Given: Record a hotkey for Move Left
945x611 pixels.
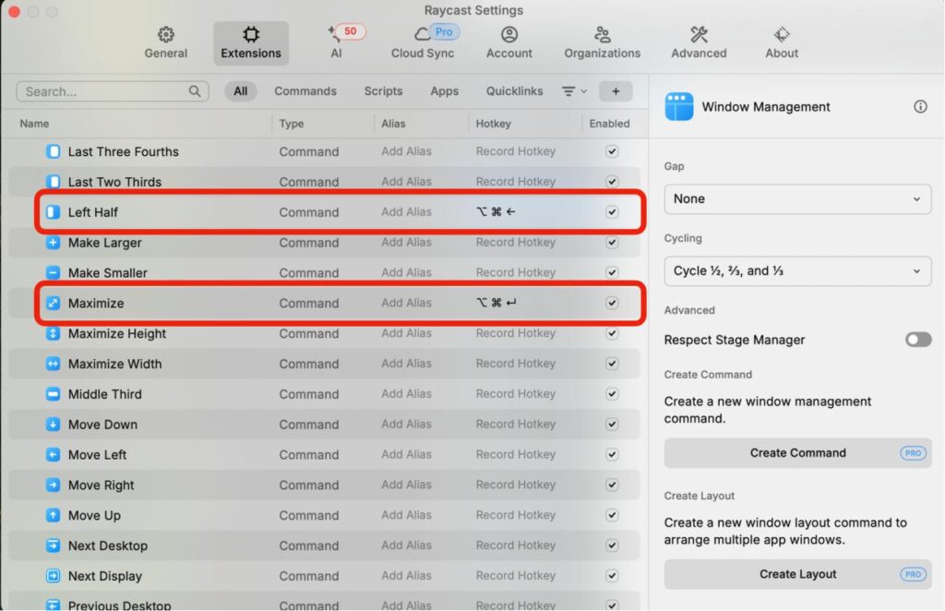Looking at the screenshot, I should (x=515, y=455).
